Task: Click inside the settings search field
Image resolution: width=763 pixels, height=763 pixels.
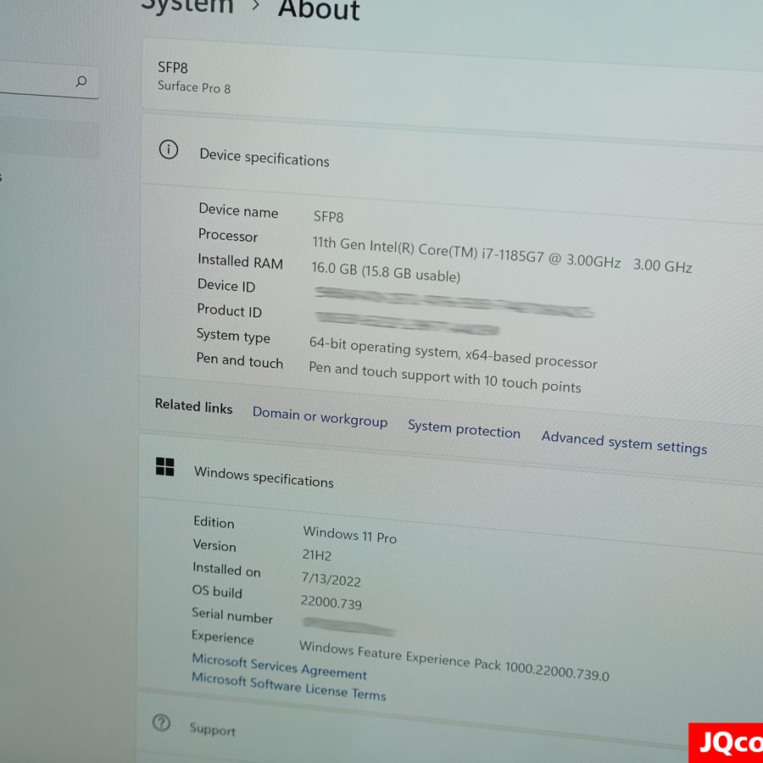Action: [x=48, y=81]
